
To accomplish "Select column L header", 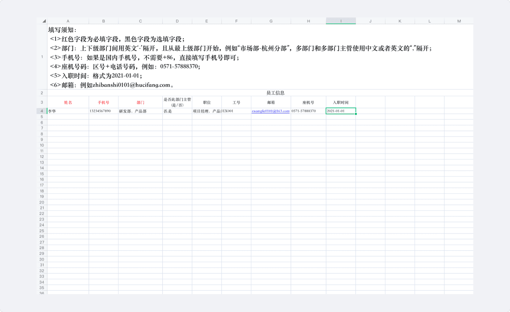I will pyautogui.click(x=430, y=21).
